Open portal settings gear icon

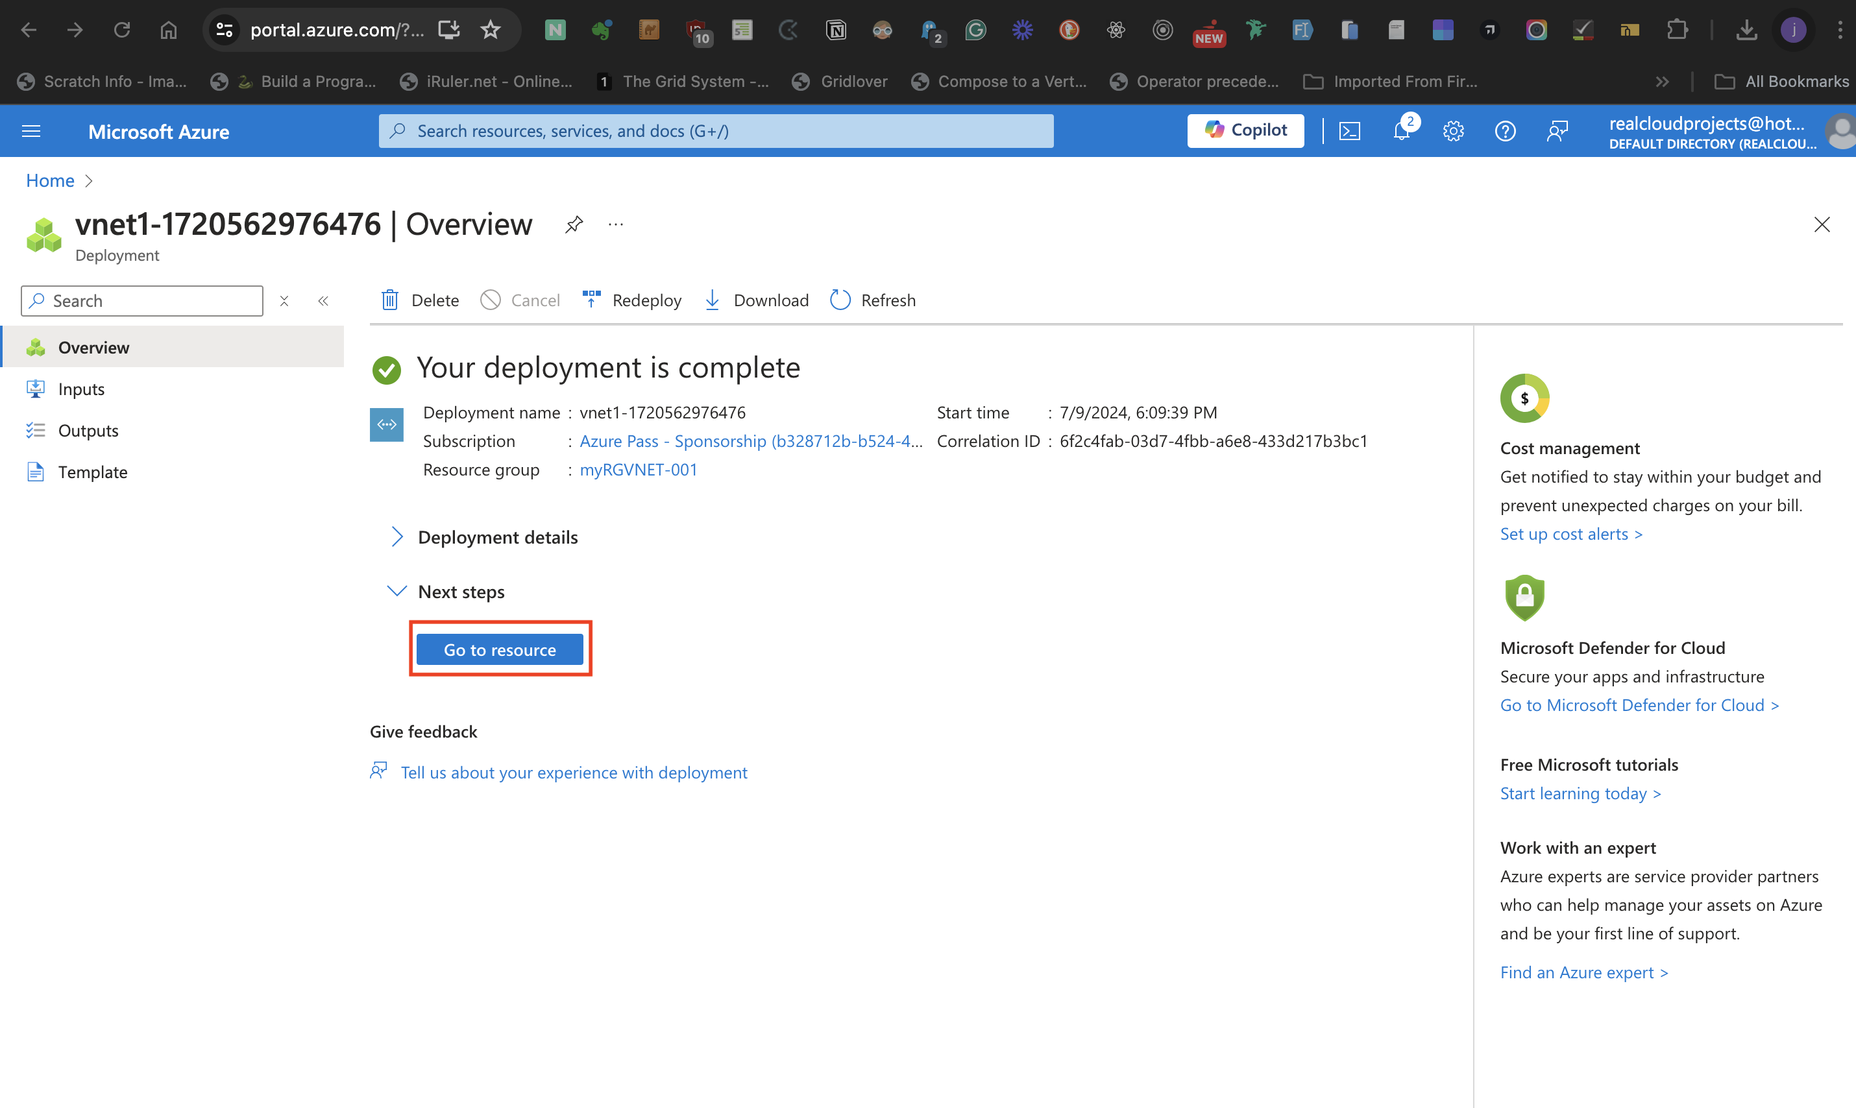coord(1453,132)
